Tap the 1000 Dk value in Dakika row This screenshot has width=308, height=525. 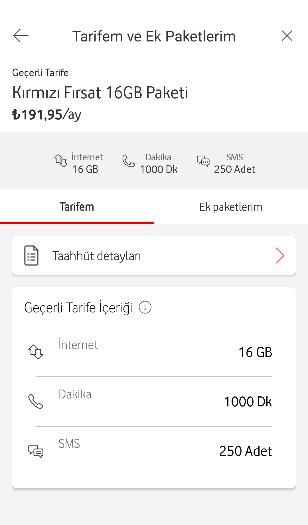[248, 402]
